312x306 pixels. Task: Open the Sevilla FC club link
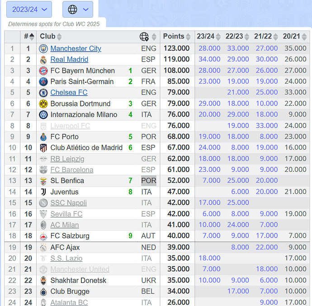pyautogui.click(x=66, y=214)
